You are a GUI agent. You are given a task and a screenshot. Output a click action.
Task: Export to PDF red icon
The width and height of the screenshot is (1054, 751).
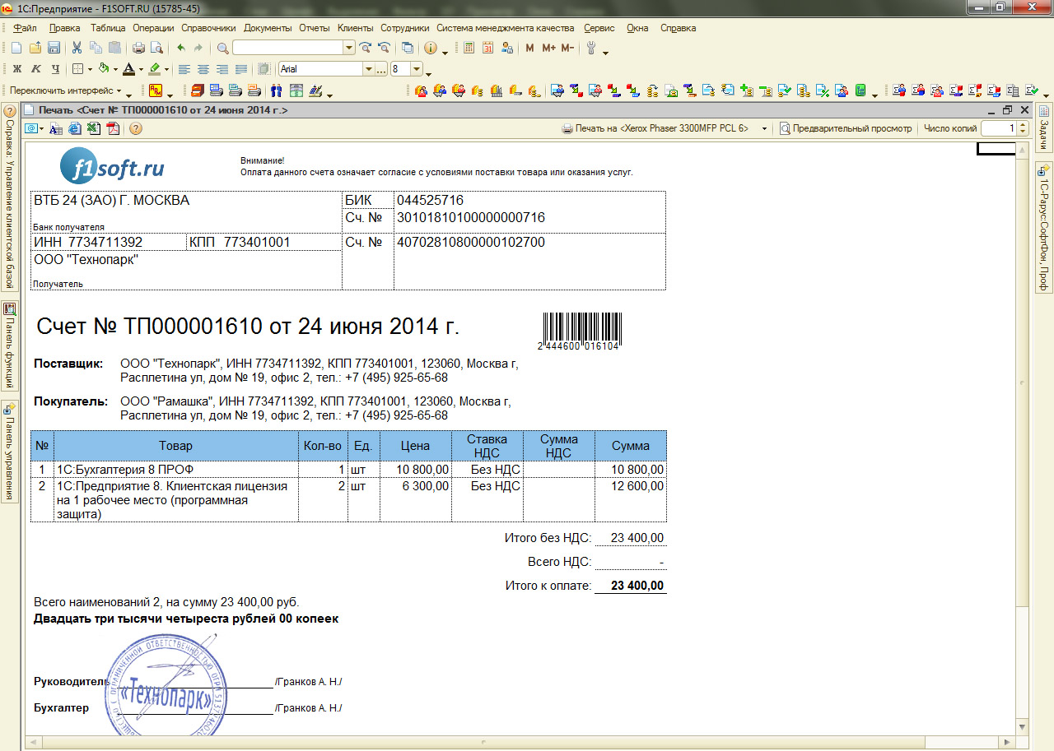[112, 128]
